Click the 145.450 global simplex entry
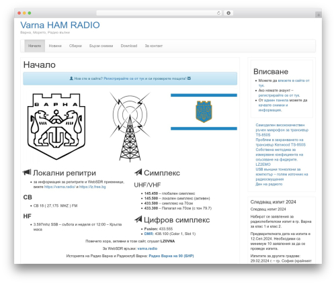 click(x=169, y=193)
